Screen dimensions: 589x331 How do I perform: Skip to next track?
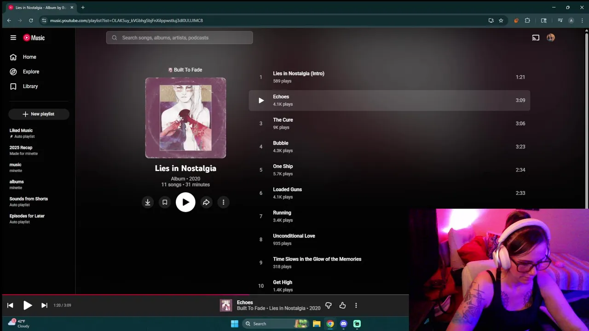coord(44,305)
